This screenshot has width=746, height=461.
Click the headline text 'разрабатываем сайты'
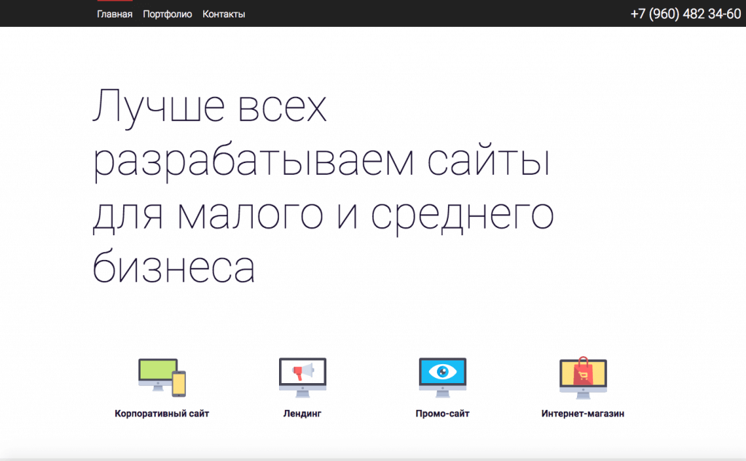(321, 162)
